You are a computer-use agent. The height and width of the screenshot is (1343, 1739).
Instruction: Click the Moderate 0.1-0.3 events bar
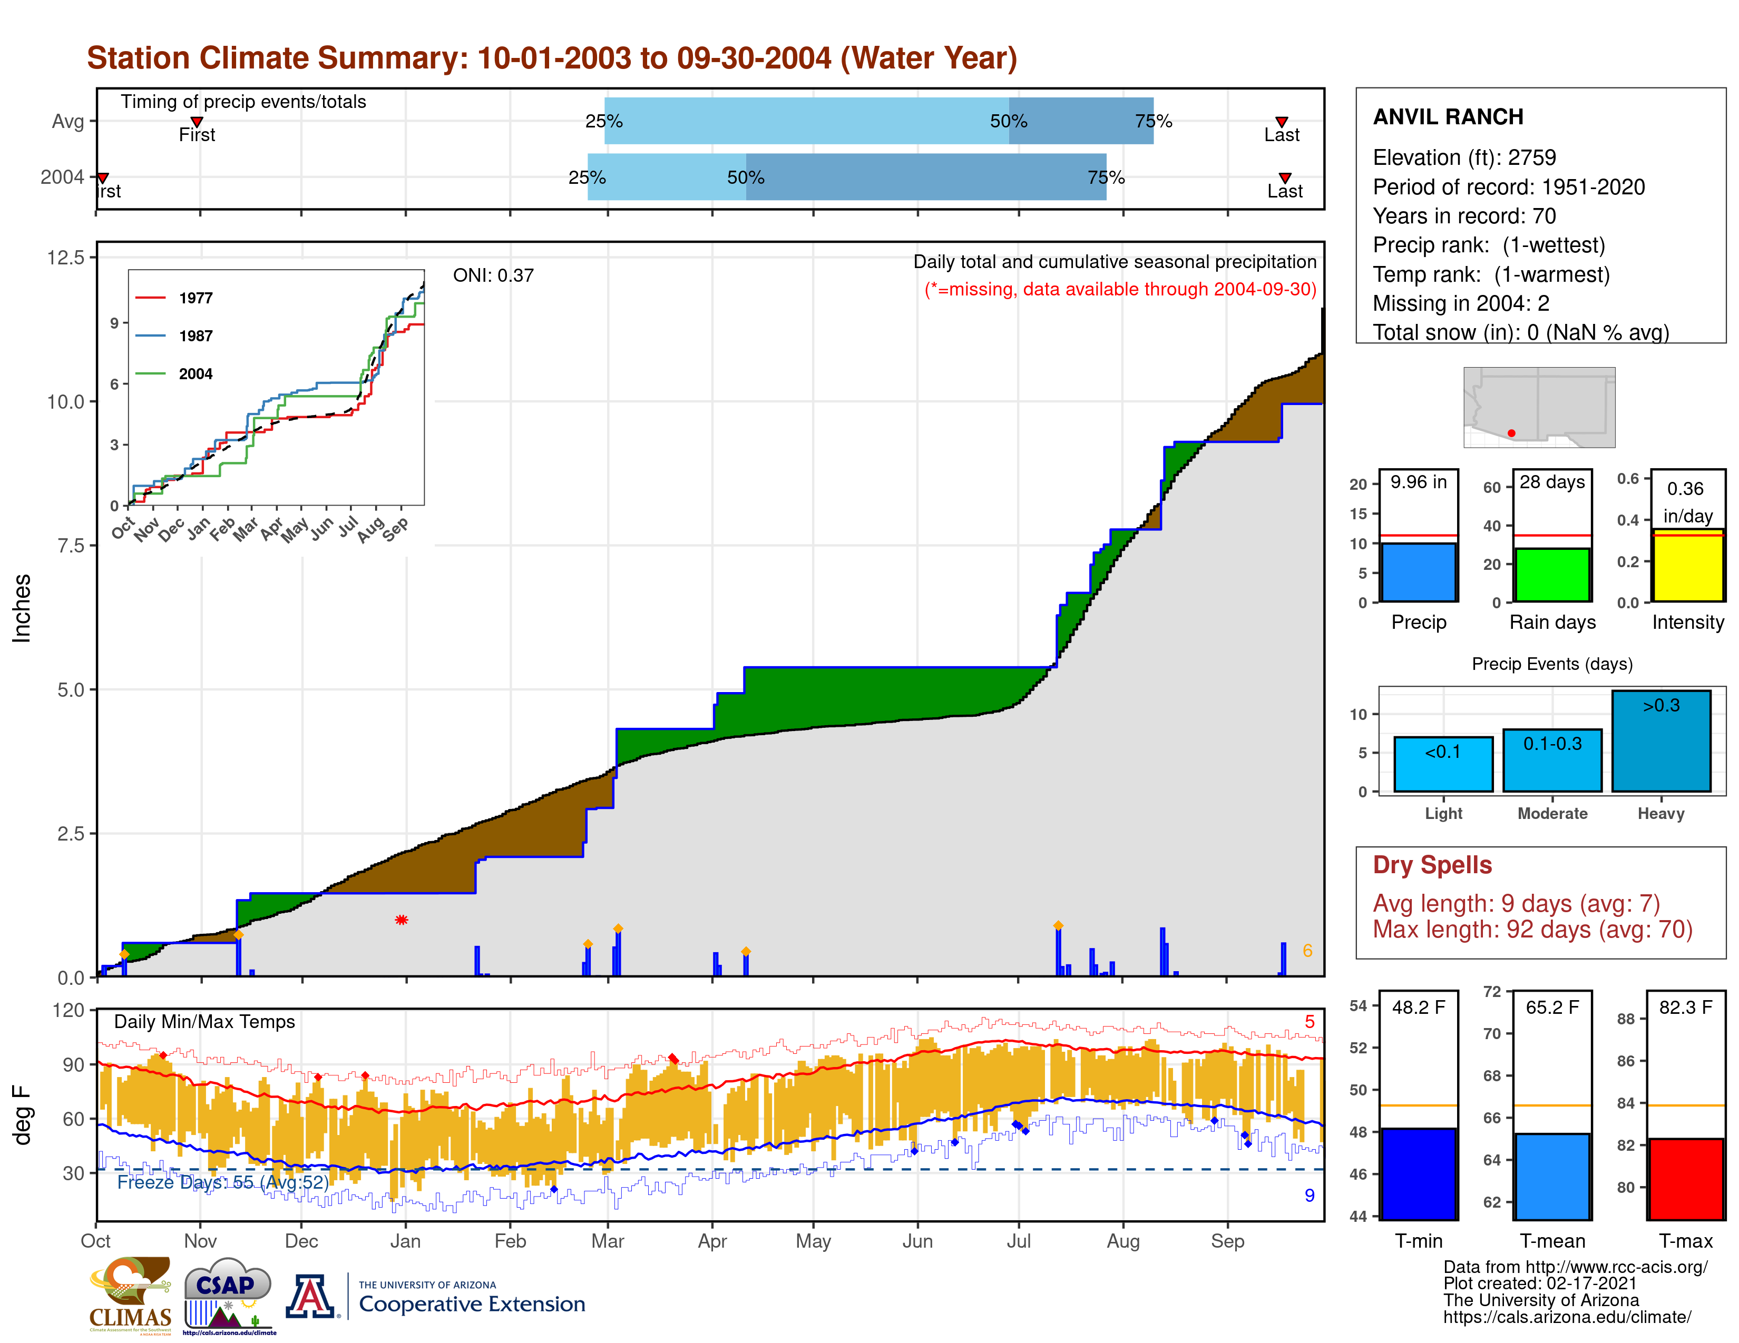pos(1552,760)
